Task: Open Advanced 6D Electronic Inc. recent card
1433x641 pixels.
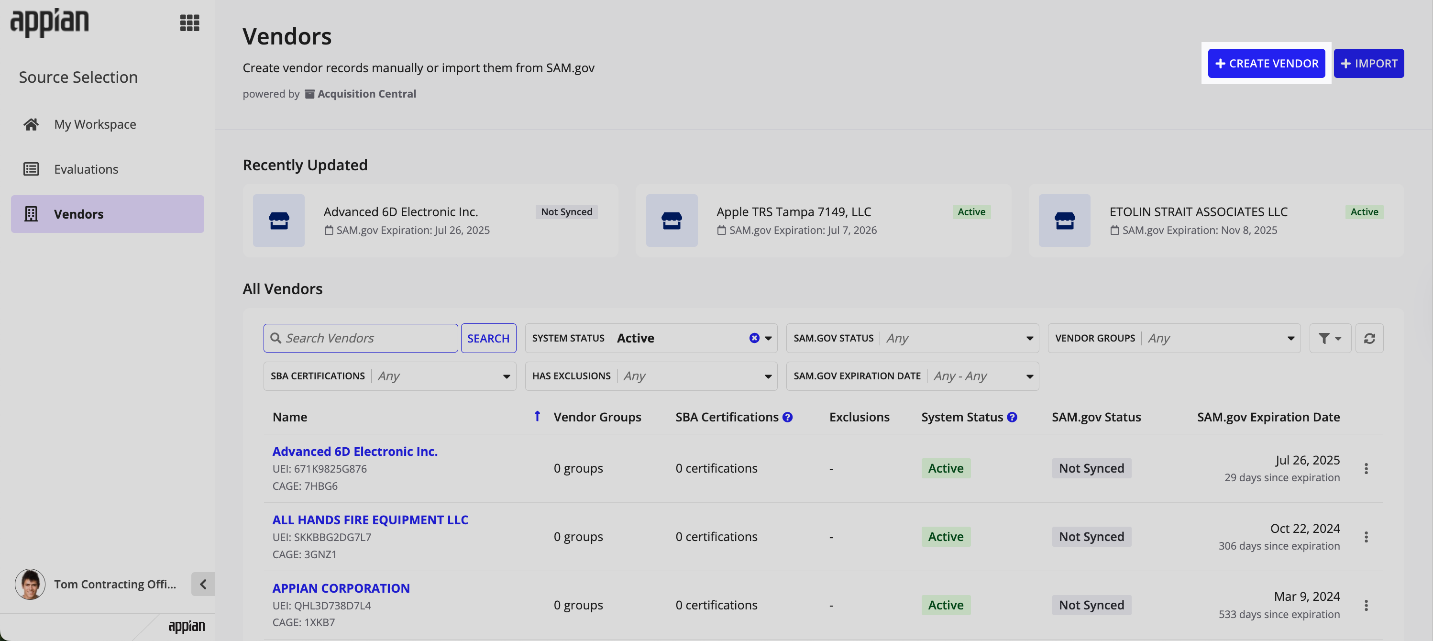Action: 430,221
